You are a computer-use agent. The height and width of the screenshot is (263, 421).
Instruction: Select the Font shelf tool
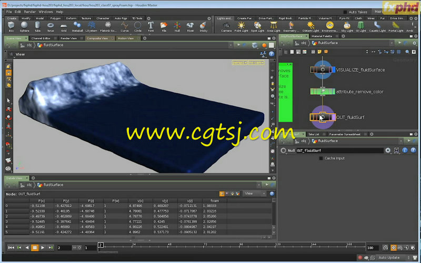pos(151,27)
